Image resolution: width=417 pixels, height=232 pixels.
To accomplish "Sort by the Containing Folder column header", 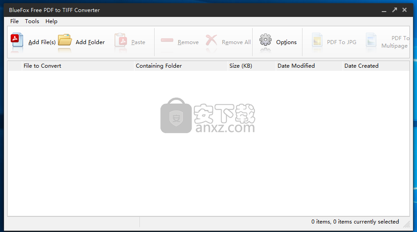I will point(181,65).
